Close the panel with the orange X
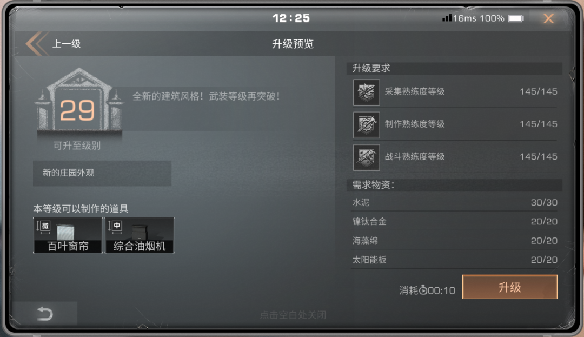 point(549,18)
